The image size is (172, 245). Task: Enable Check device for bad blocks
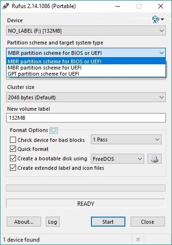pyautogui.click(x=13, y=140)
